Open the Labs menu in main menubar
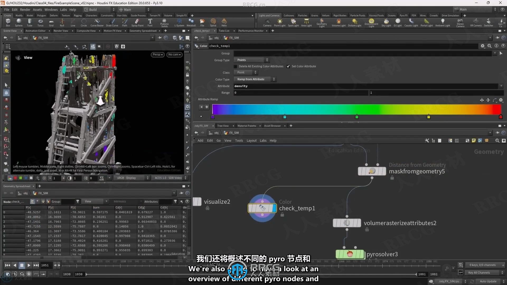 [64, 9]
